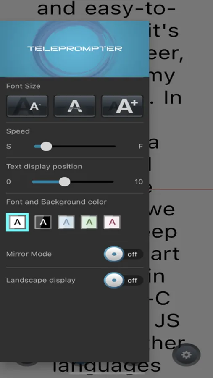Viewport: 213px width, 378px height.
Task: Set speed to fastest at F end
Action: [x=115, y=146]
